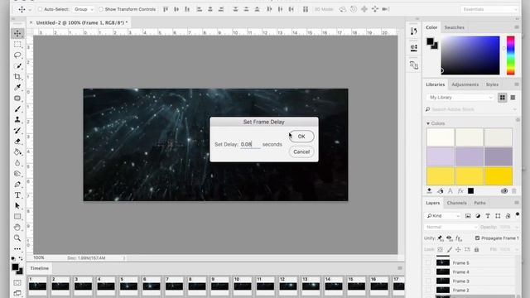Select the Rectangle shape tool

point(17,217)
